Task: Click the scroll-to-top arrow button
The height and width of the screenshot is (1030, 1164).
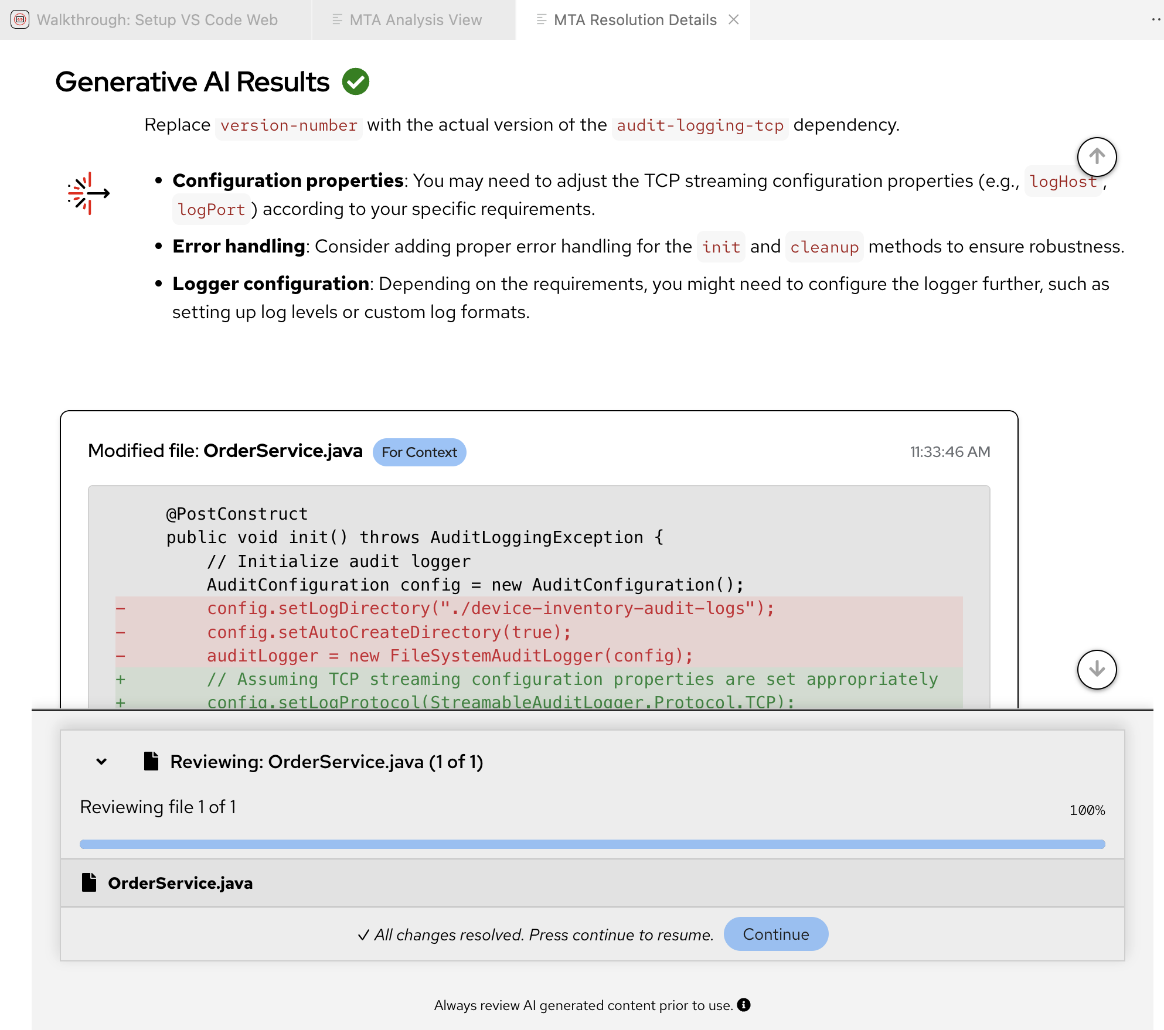Action: tap(1096, 157)
